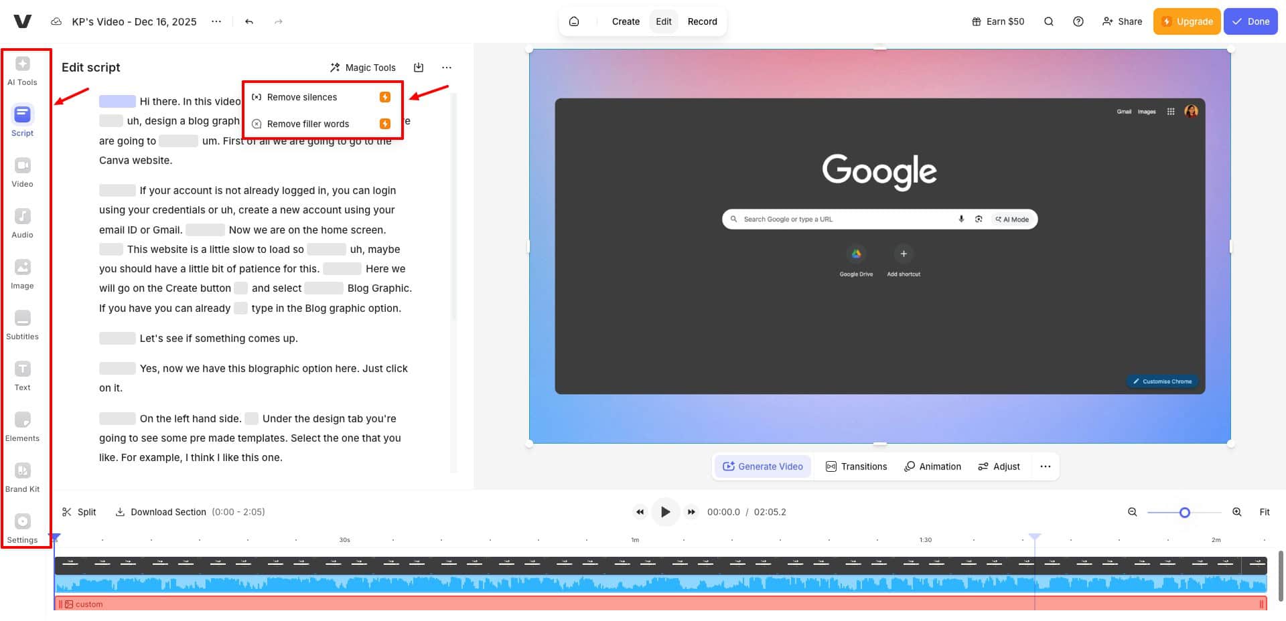The image size is (1286, 621).
Task: Open the Elements panel in sidebar
Action: point(22,426)
